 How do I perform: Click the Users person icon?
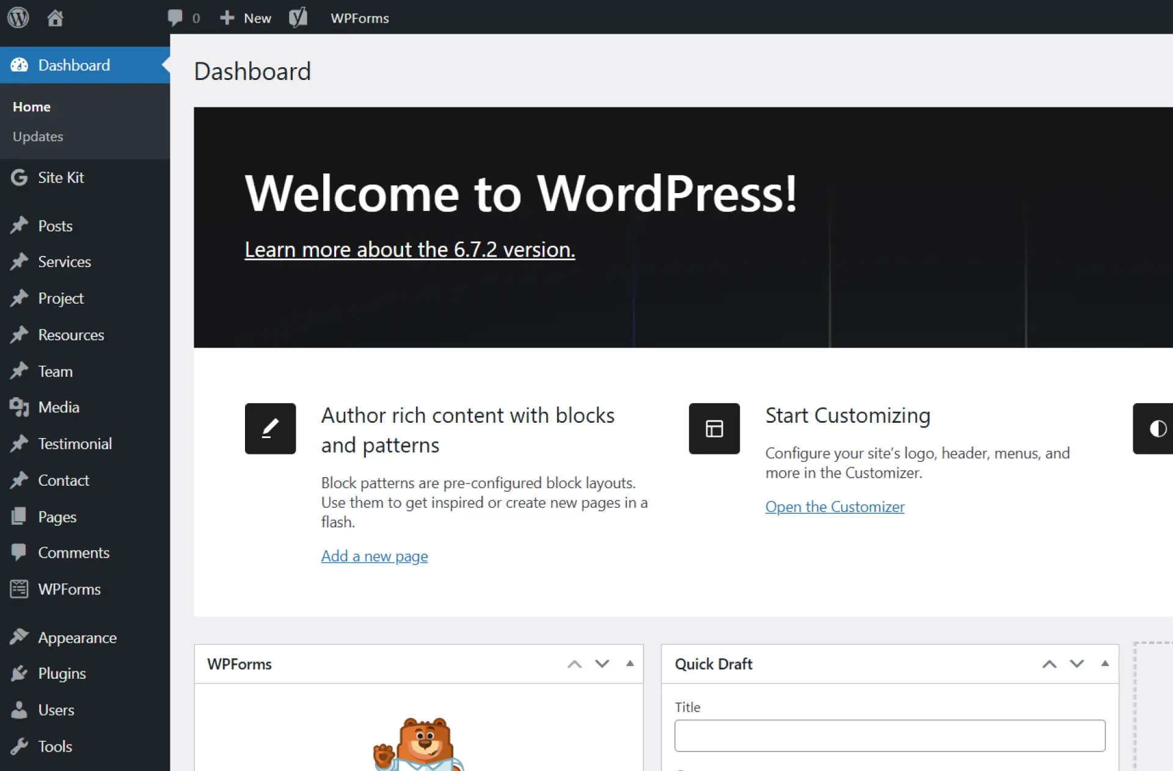click(x=19, y=710)
